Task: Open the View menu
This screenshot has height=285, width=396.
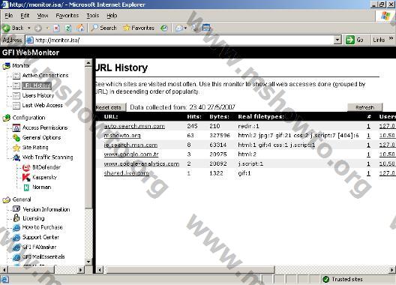Action: click(x=43, y=16)
